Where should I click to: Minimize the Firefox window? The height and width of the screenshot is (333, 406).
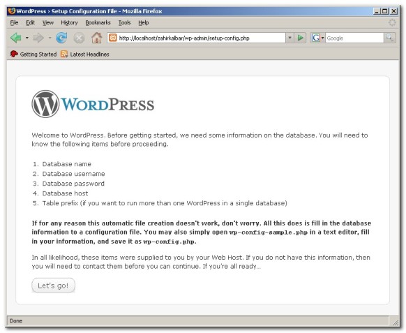[x=377, y=11]
